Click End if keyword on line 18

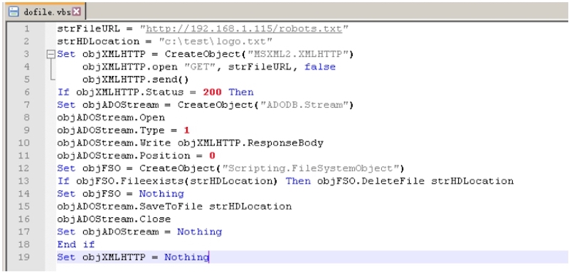tap(76, 244)
